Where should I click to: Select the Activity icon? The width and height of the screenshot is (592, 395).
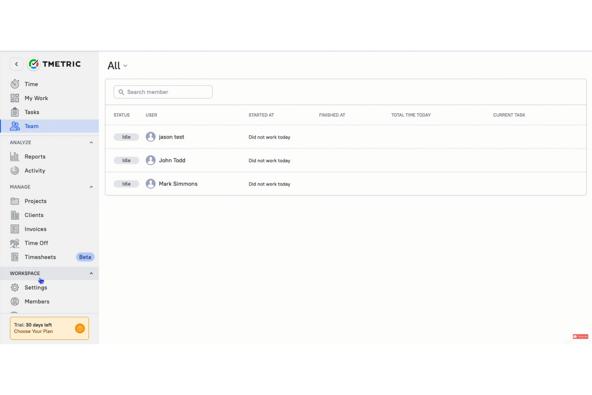14,170
